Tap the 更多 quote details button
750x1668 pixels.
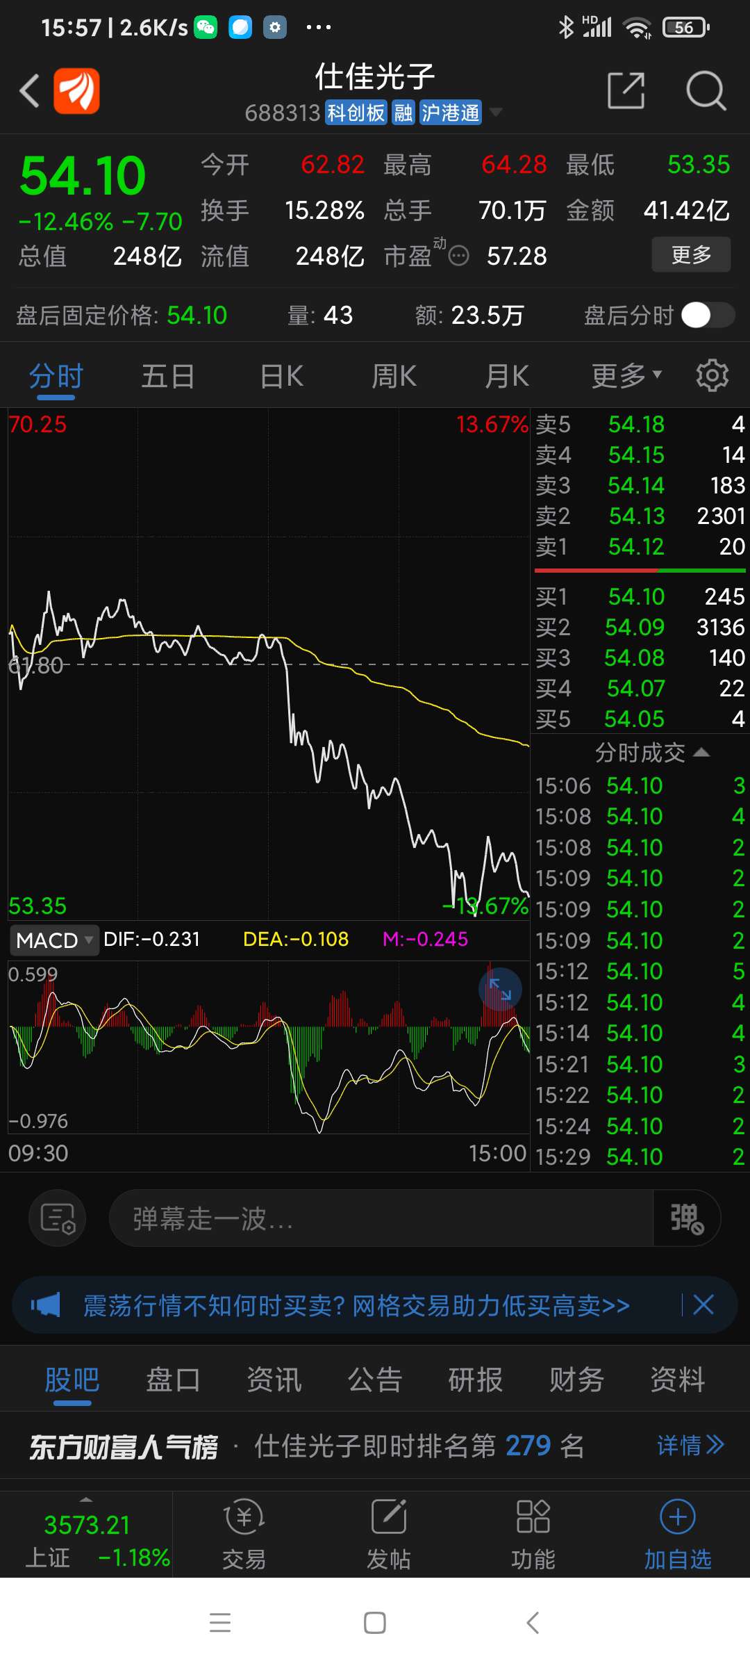(x=691, y=254)
